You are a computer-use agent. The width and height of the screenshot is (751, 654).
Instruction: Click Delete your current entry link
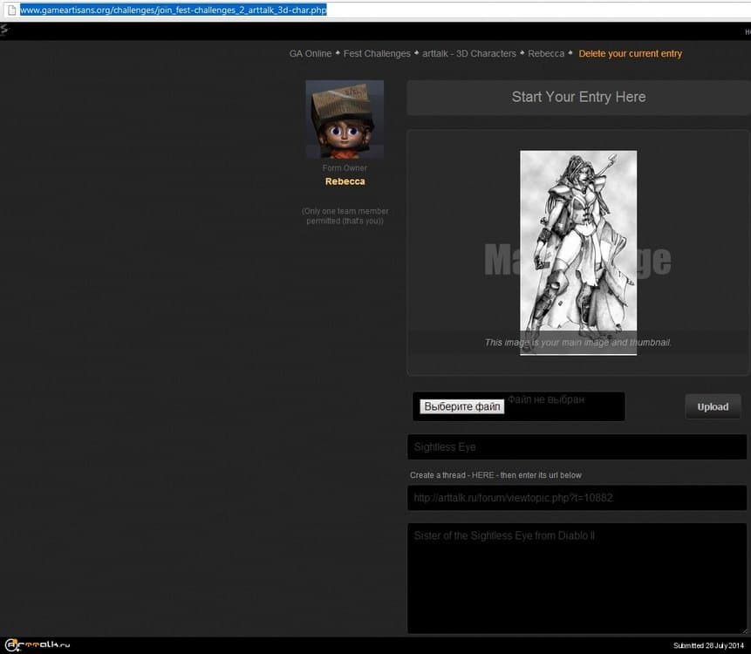coord(631,54)
